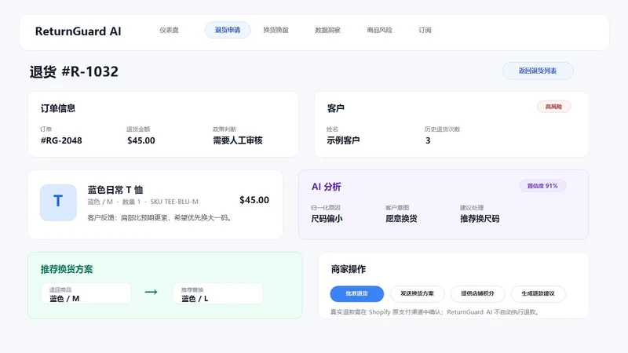
Task: Click the 生成退款建议 button
Action: click(538, 293)
